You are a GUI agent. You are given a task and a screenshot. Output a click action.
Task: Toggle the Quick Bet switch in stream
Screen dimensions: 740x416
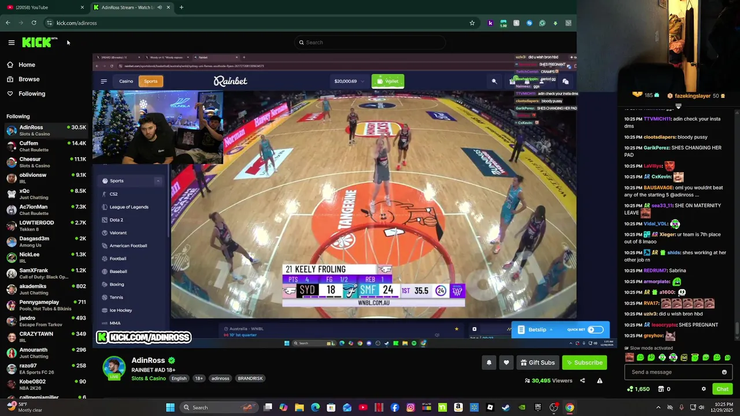pos(595,330)
